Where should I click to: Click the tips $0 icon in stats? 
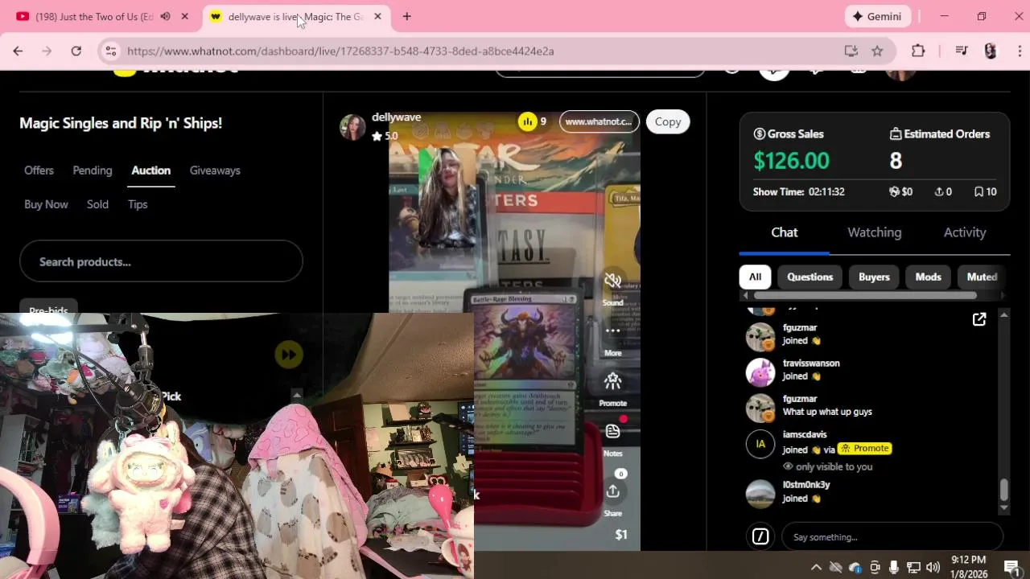(x=893, y=191)
